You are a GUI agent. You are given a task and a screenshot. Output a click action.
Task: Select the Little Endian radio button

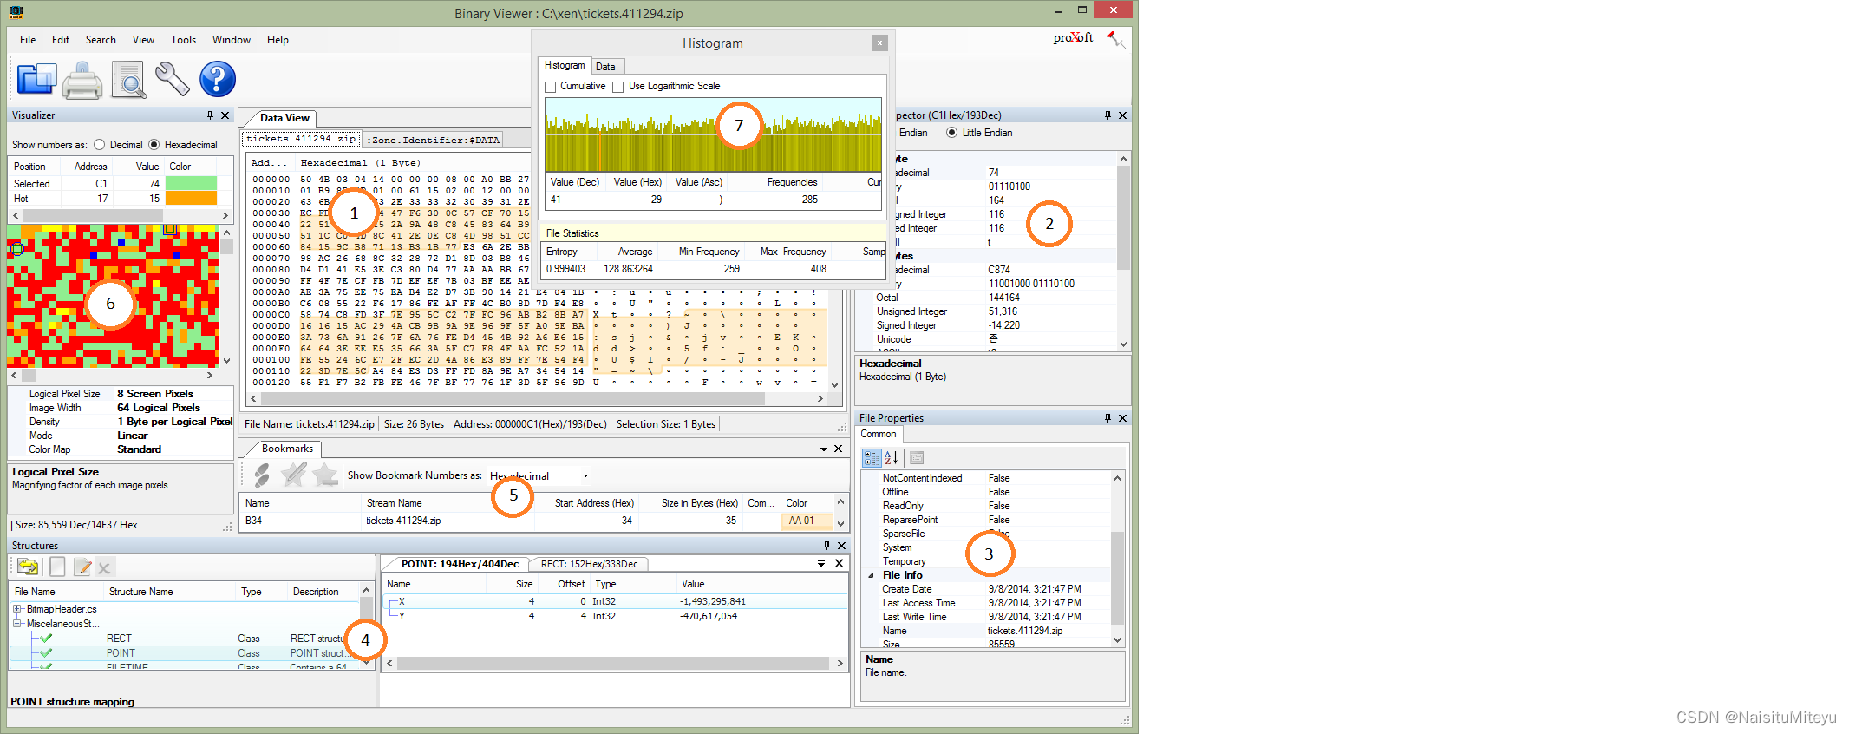(951, 133)
